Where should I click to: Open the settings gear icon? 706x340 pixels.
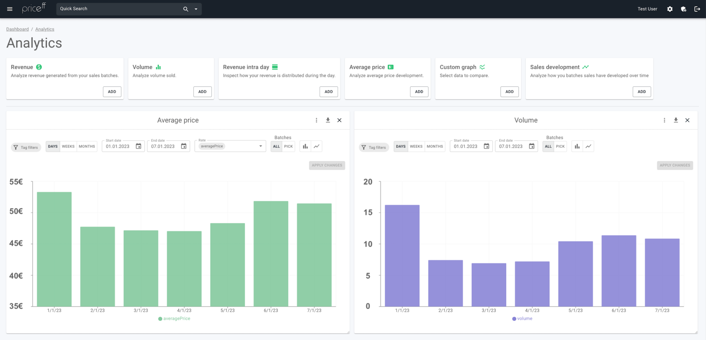tap(670, 9)
